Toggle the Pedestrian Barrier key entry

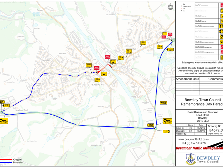click(x=186, y=6)
